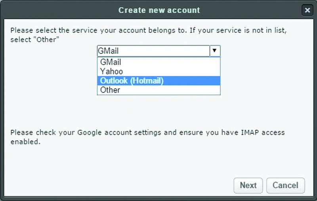Click the combo box field showing GMail

click(153, 51)
